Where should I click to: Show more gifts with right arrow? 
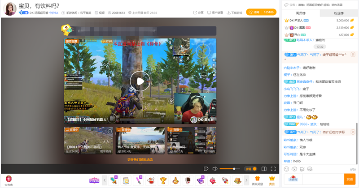tap(246, 180)
